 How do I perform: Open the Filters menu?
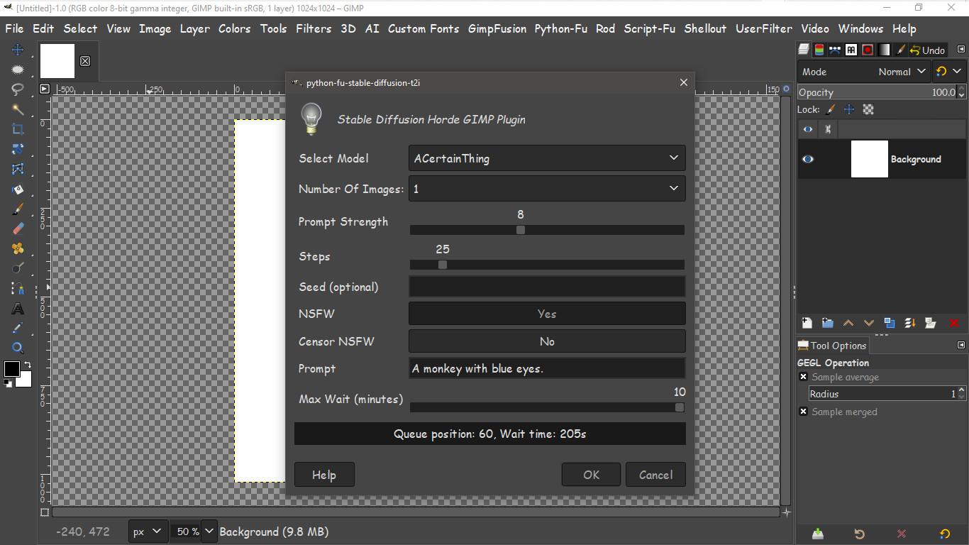click(314, 29)
